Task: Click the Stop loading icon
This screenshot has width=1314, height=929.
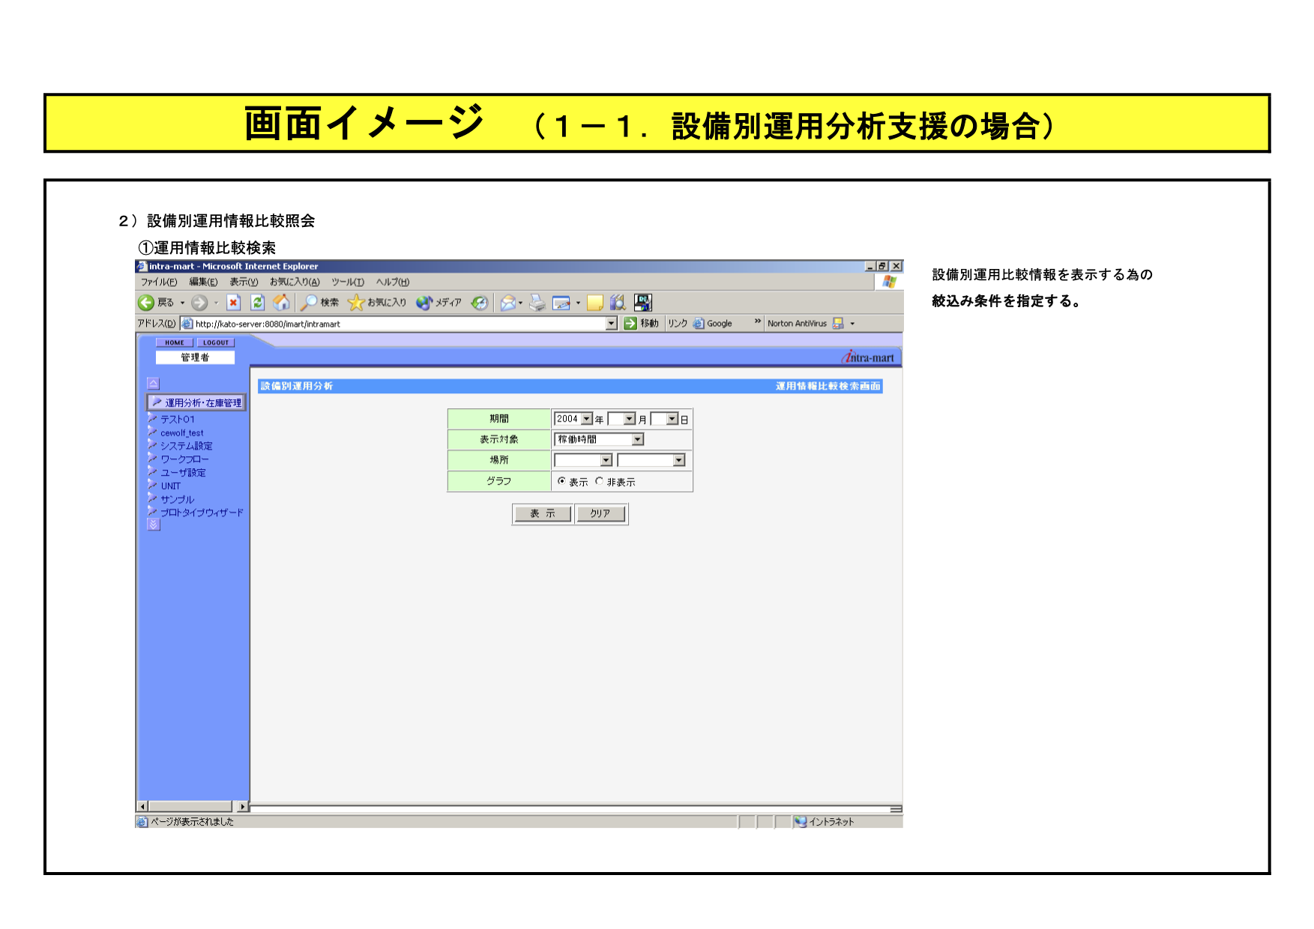Action: 234,303
